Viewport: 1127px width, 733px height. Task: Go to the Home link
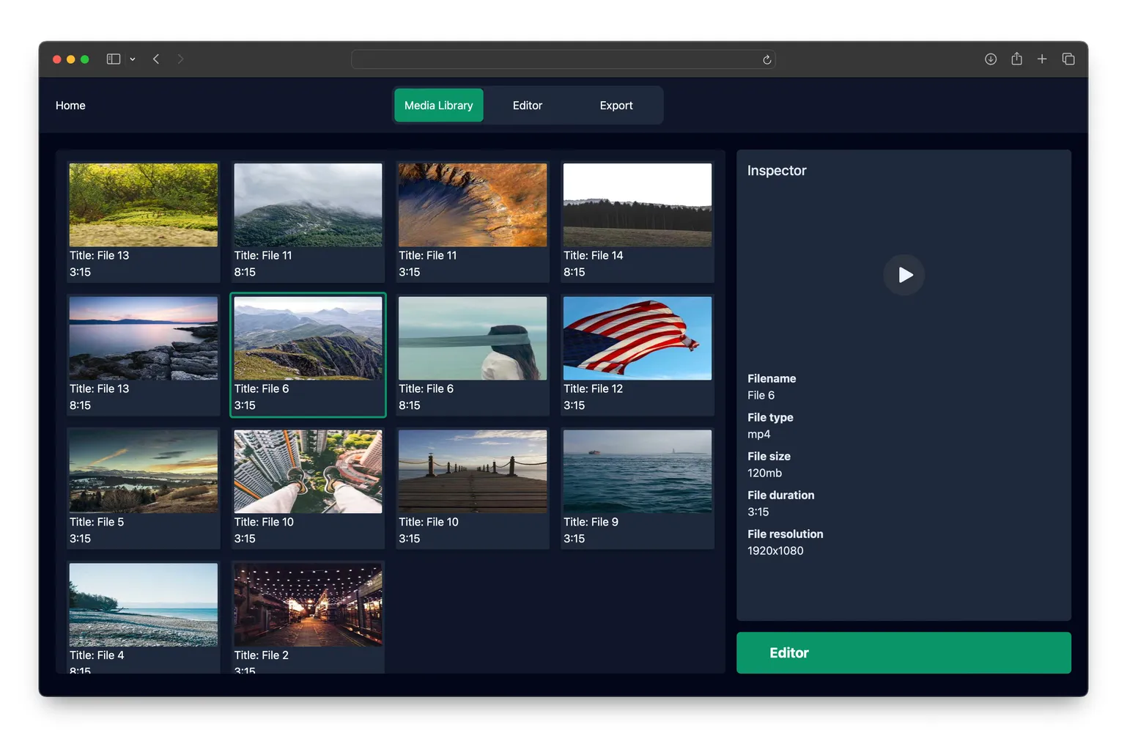(x=70, y=106)
